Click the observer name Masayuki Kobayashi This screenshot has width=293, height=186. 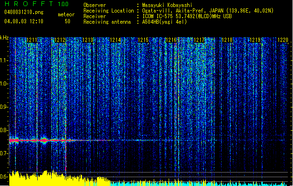167,5
